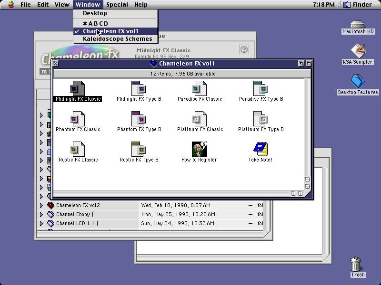This screenshot has width=381, height=285.
Task: Open the Apple menu
Action: click(x=11, y=5)
